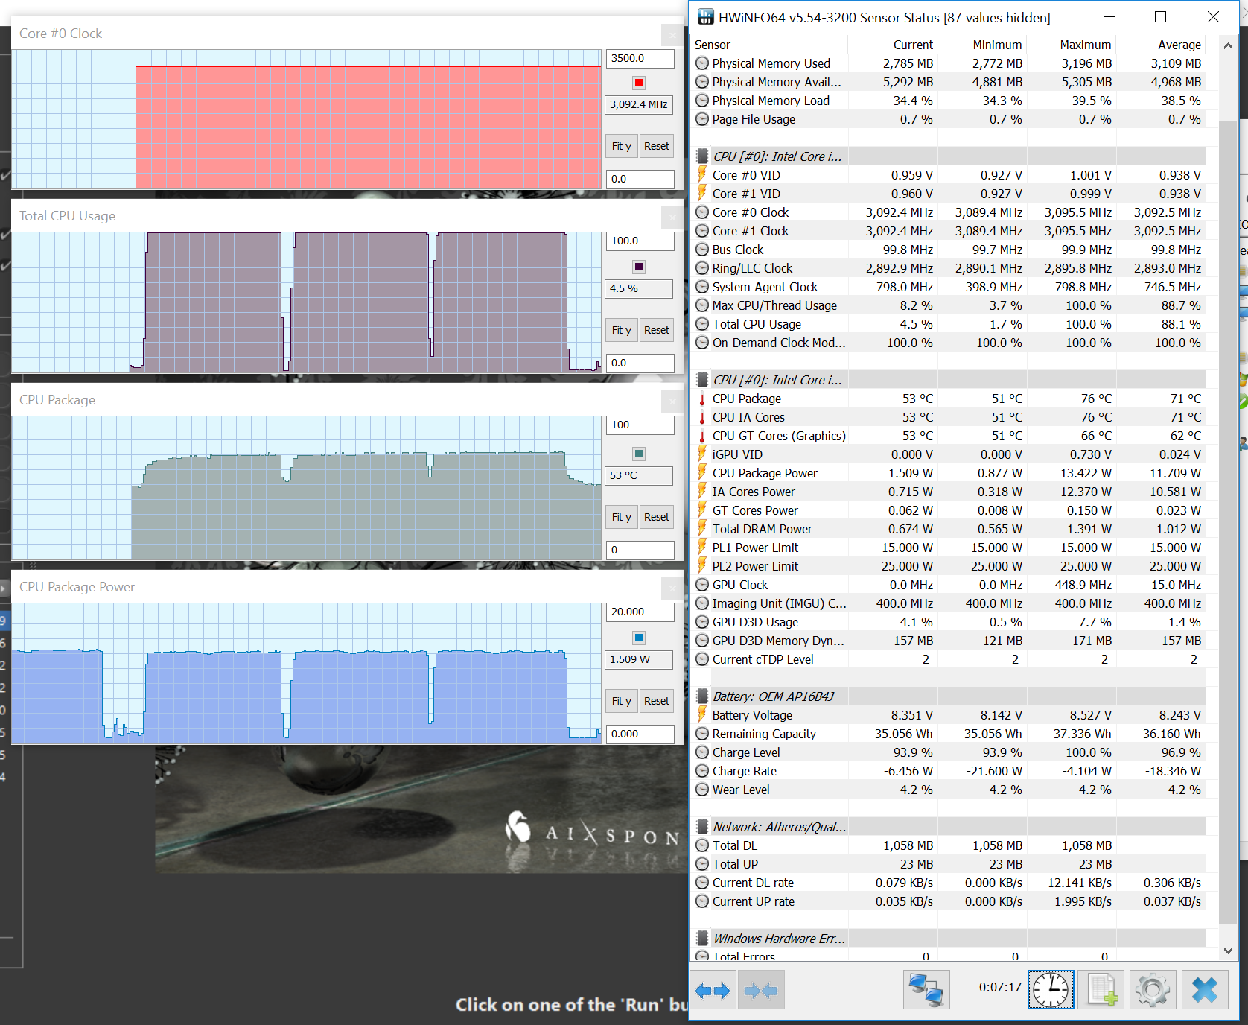Click the CPU Package thermometer icon

[x=701, y=399]
